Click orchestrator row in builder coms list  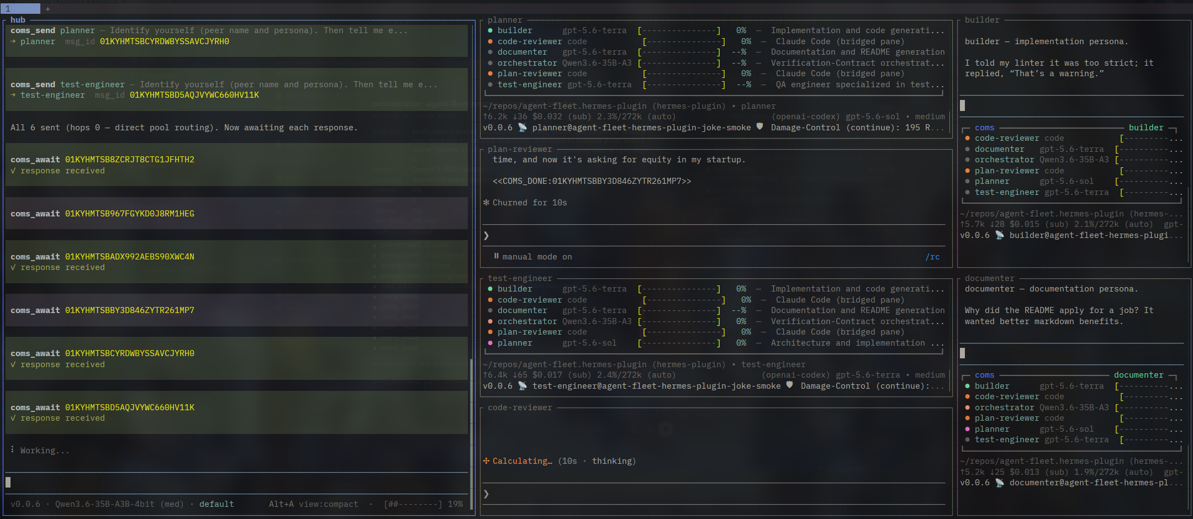[1073, 160]
